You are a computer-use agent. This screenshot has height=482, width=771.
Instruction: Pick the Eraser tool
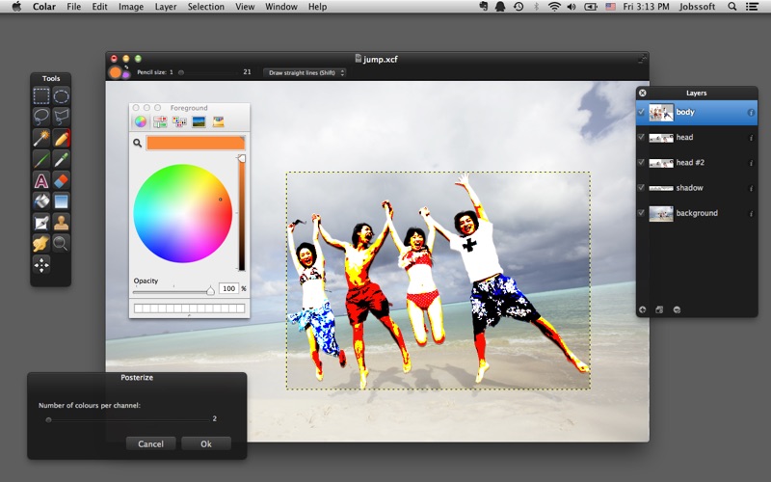61,180
